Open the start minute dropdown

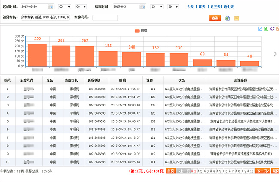coord(81,7)
